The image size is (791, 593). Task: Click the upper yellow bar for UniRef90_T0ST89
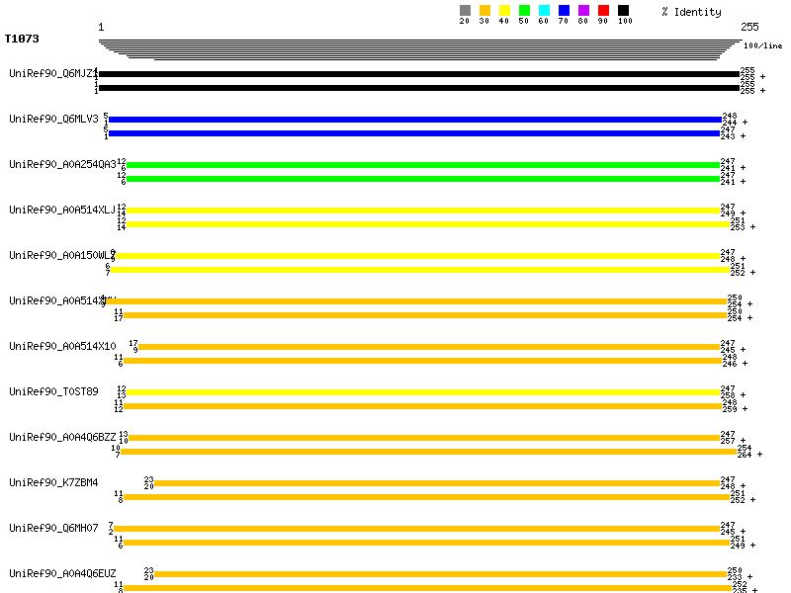coord(422,392)
